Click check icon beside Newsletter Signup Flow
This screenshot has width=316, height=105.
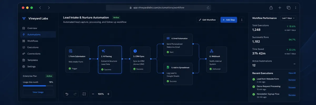coord(254,94)
